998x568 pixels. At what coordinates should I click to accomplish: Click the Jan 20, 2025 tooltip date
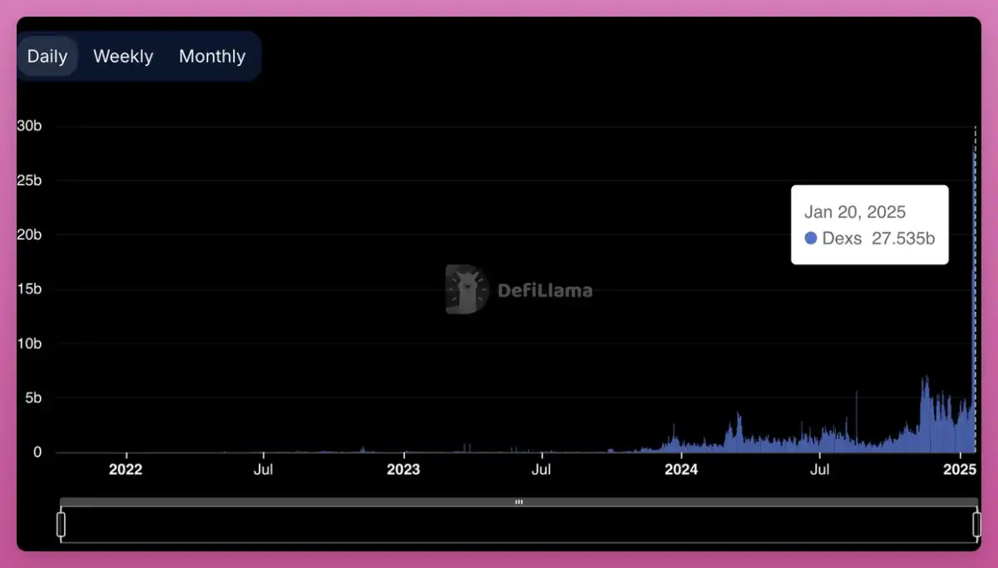click(854, 212)
